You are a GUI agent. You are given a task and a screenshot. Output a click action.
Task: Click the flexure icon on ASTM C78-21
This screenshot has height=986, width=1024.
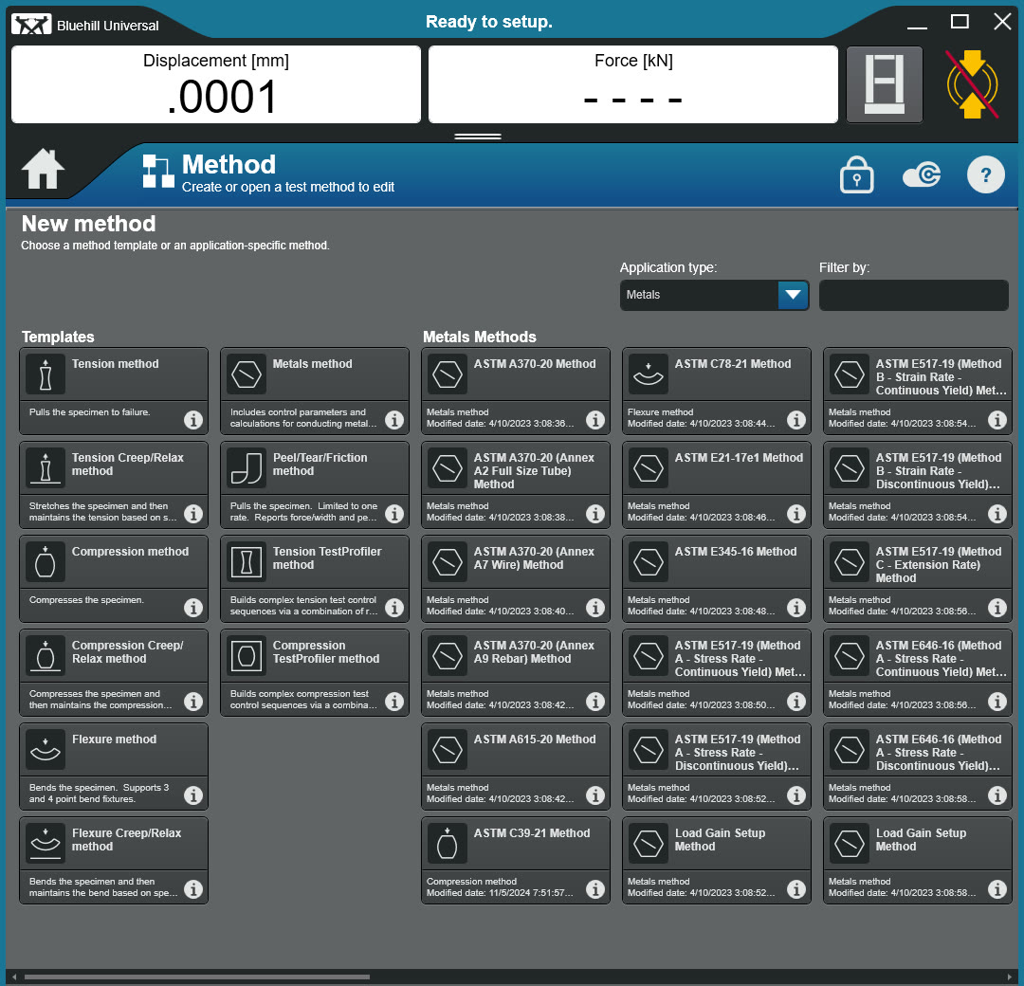(649, 374)
